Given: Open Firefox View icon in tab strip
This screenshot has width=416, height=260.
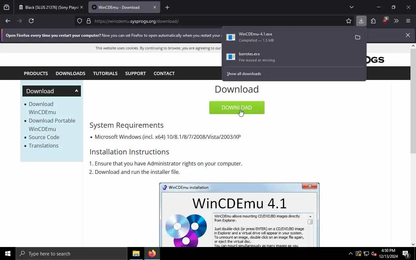Looking at the screenshot, I should click(x=6, y=7).
